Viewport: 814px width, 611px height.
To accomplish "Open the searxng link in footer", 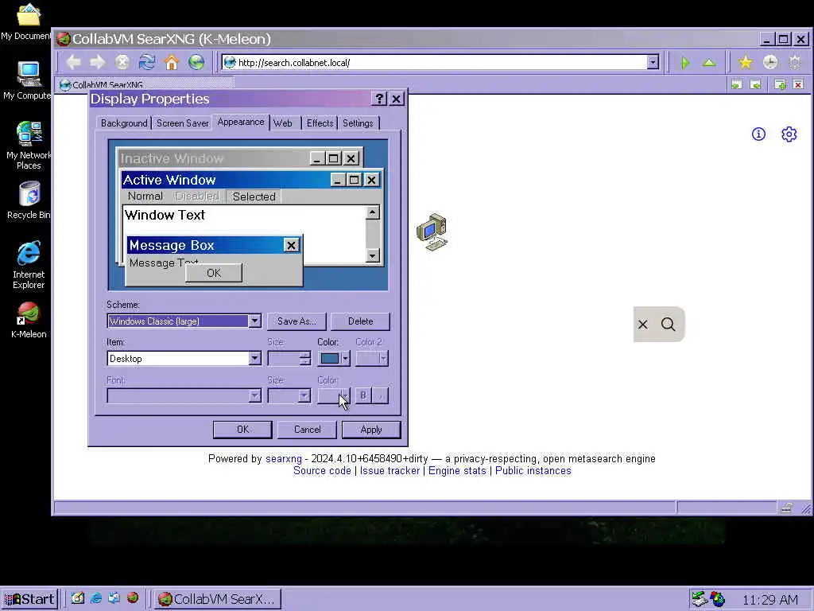I will (284, 459).
